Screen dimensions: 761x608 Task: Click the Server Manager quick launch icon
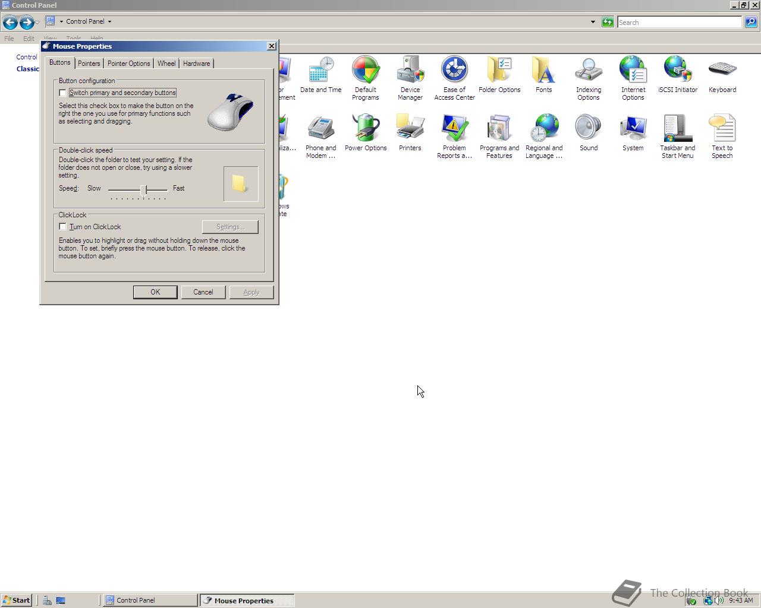pyautogui.click(x=47, y=600)
